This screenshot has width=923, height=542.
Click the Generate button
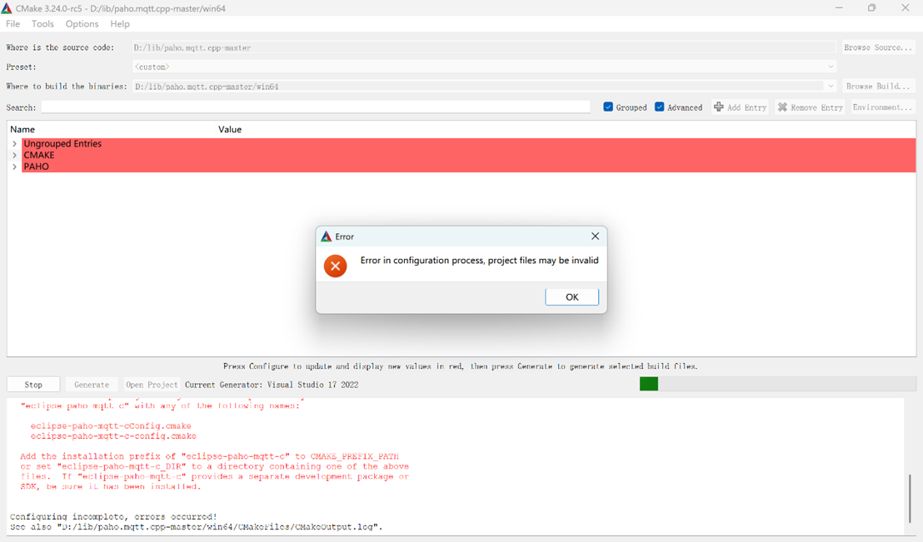92,385
